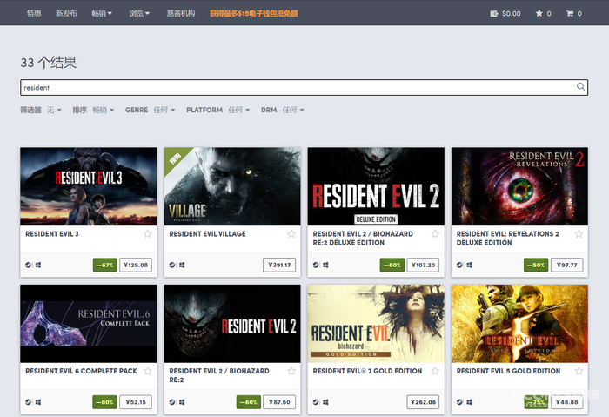The image size is (609, 417).
Task: Click the ¥48.88 price button
Action: point(566,402)
